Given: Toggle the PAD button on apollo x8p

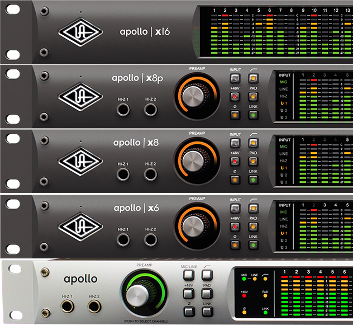Looking at the screenshot, I should pyautogui.click(x=253, y=97).
